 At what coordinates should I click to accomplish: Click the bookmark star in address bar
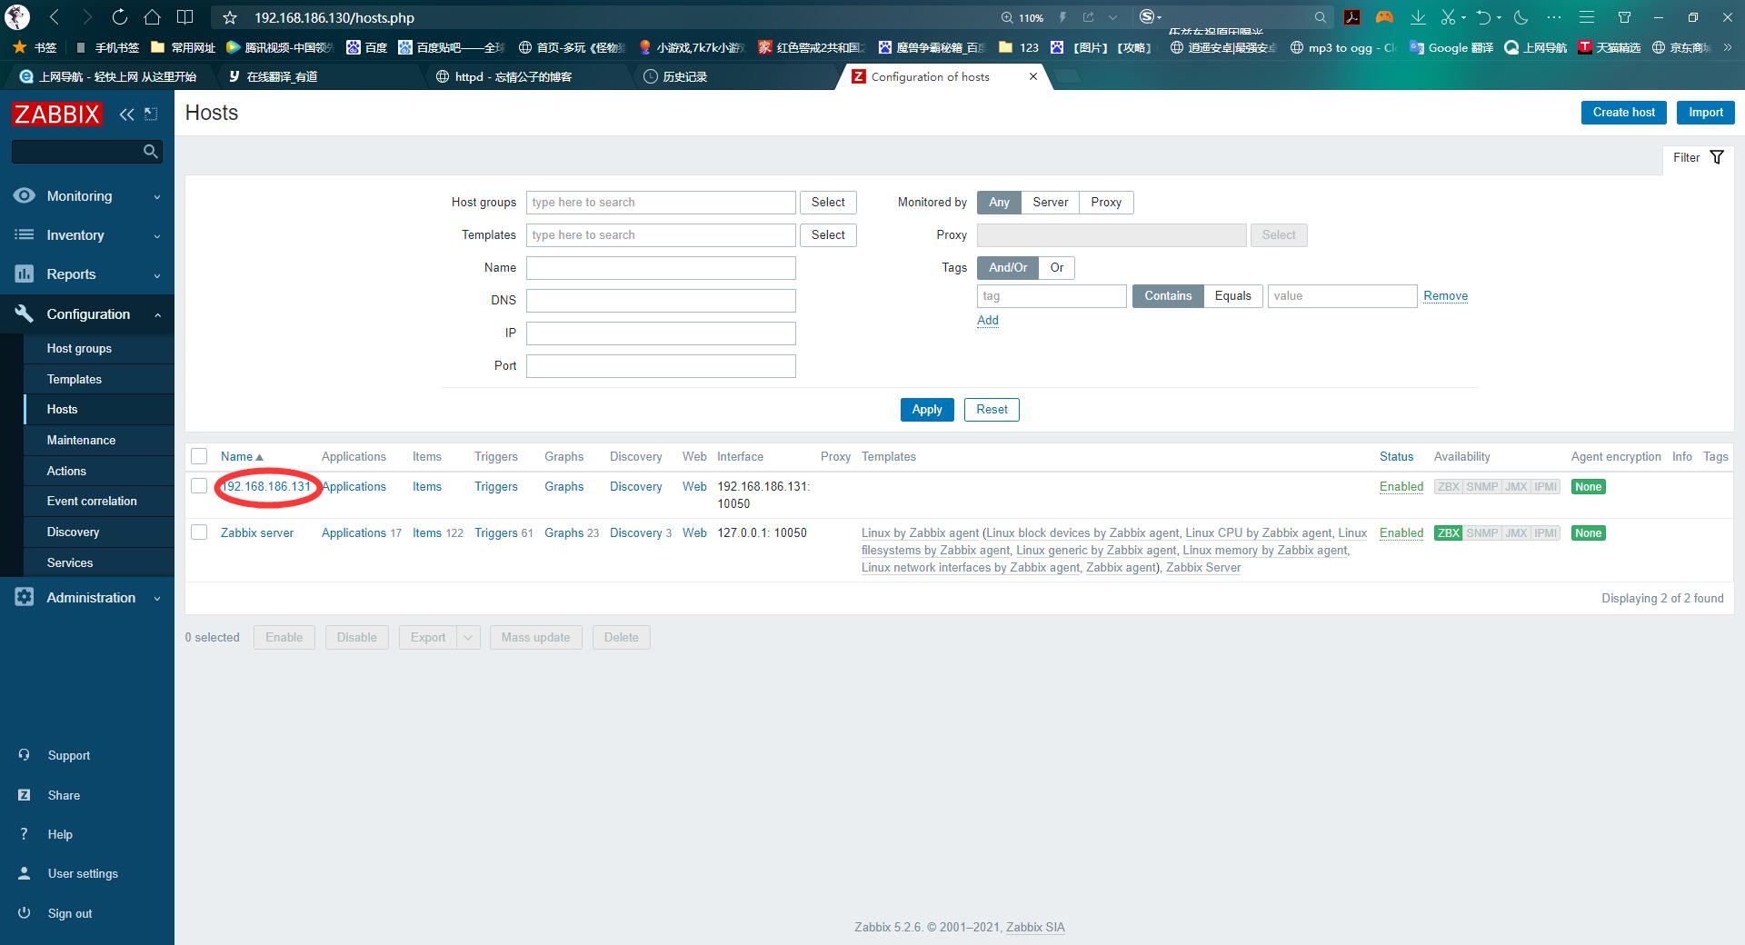point(230,17)
